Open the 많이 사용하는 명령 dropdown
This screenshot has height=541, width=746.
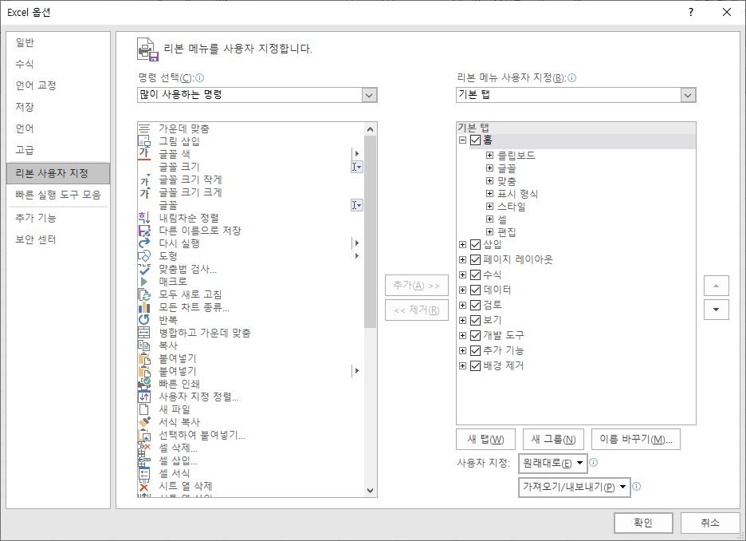(369, 95)
